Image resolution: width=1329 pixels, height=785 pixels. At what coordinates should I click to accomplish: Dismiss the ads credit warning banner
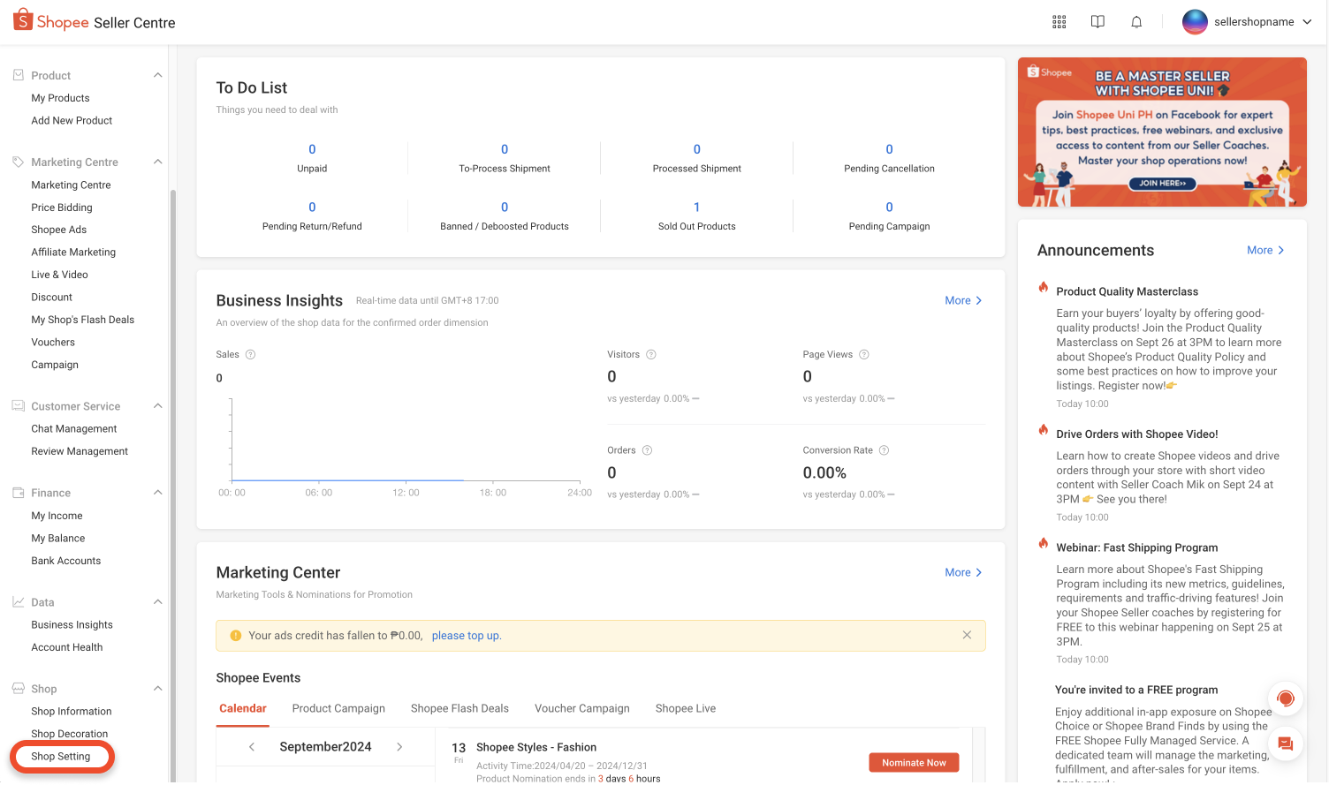[x=967, y=635]
